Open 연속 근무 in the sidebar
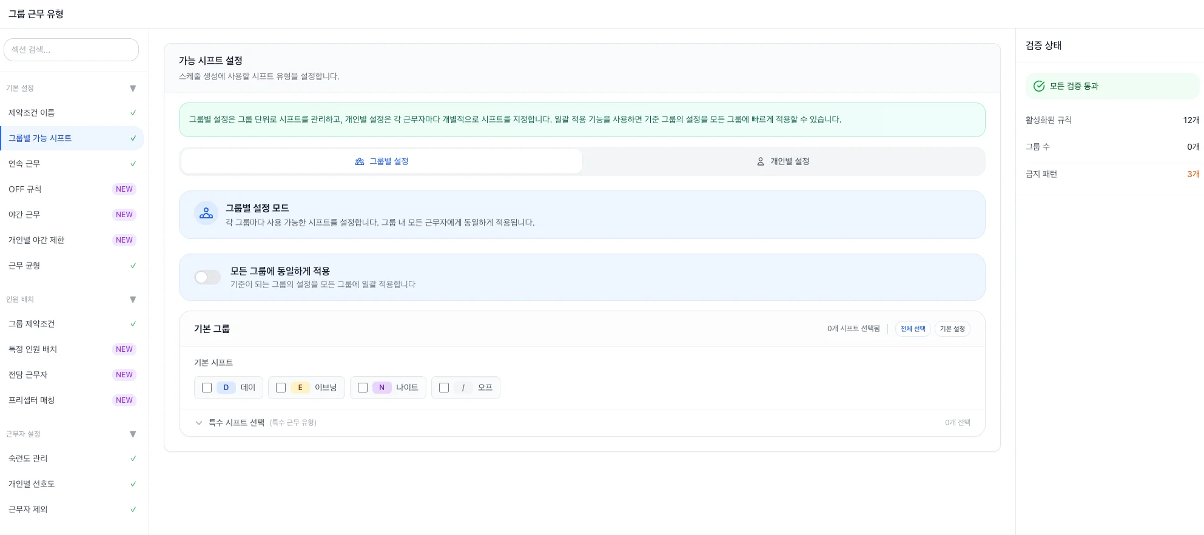1204x535 pixels. point(72,164)
